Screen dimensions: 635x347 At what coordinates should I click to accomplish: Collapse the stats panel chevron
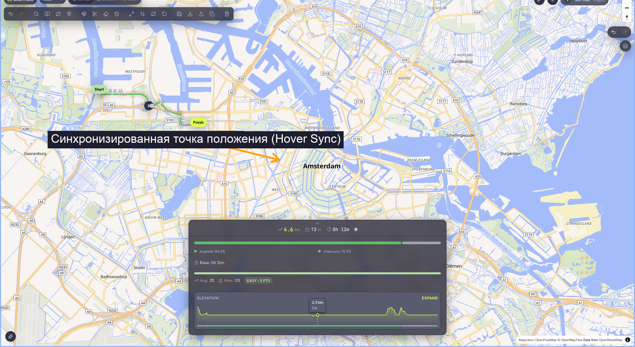click(x=317, y=223)
